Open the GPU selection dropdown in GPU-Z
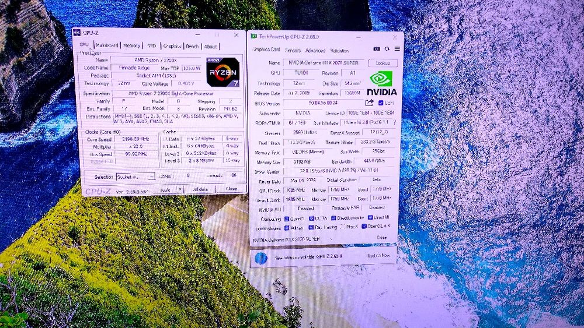The width and height of the screenshot is (584, 328). [x=331, y=239]
